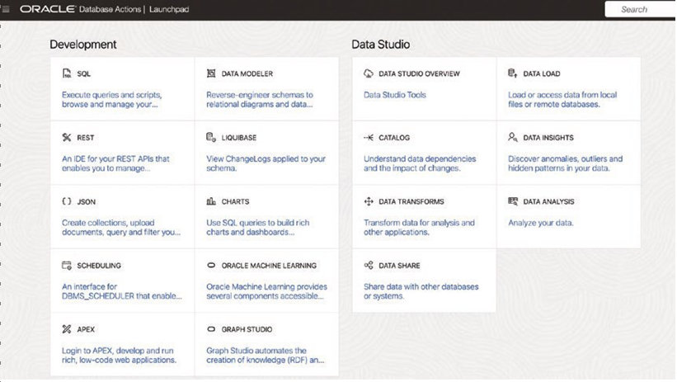This screenshot has width=677, height=382.
Task: Click the Oracle Machine Learning icon
Action: pyautogui.click(x=211, y=266)
